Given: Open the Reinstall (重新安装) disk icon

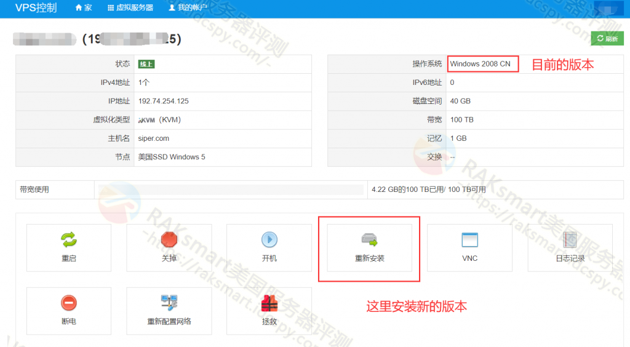Looking at the screenshot, I should (x=370, y=240).
